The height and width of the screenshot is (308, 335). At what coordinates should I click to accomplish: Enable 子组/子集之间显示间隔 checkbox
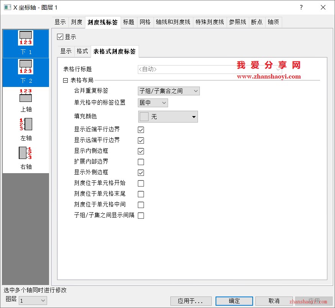point(141,216)
